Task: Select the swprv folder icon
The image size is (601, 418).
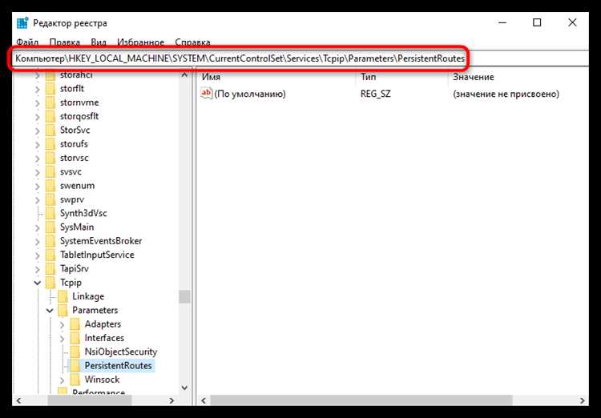Action: tap(50, 199)
